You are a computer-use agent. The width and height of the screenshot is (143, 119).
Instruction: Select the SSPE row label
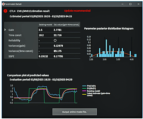point(11,57)
